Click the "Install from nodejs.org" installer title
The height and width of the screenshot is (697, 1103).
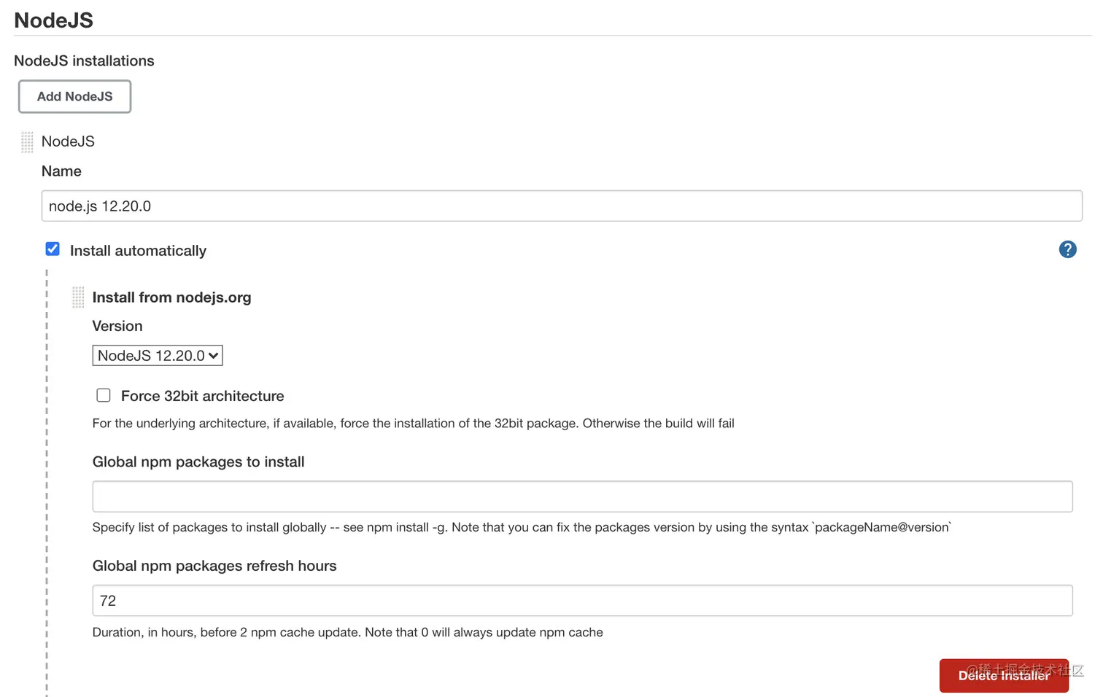click(x=171, y=297)
